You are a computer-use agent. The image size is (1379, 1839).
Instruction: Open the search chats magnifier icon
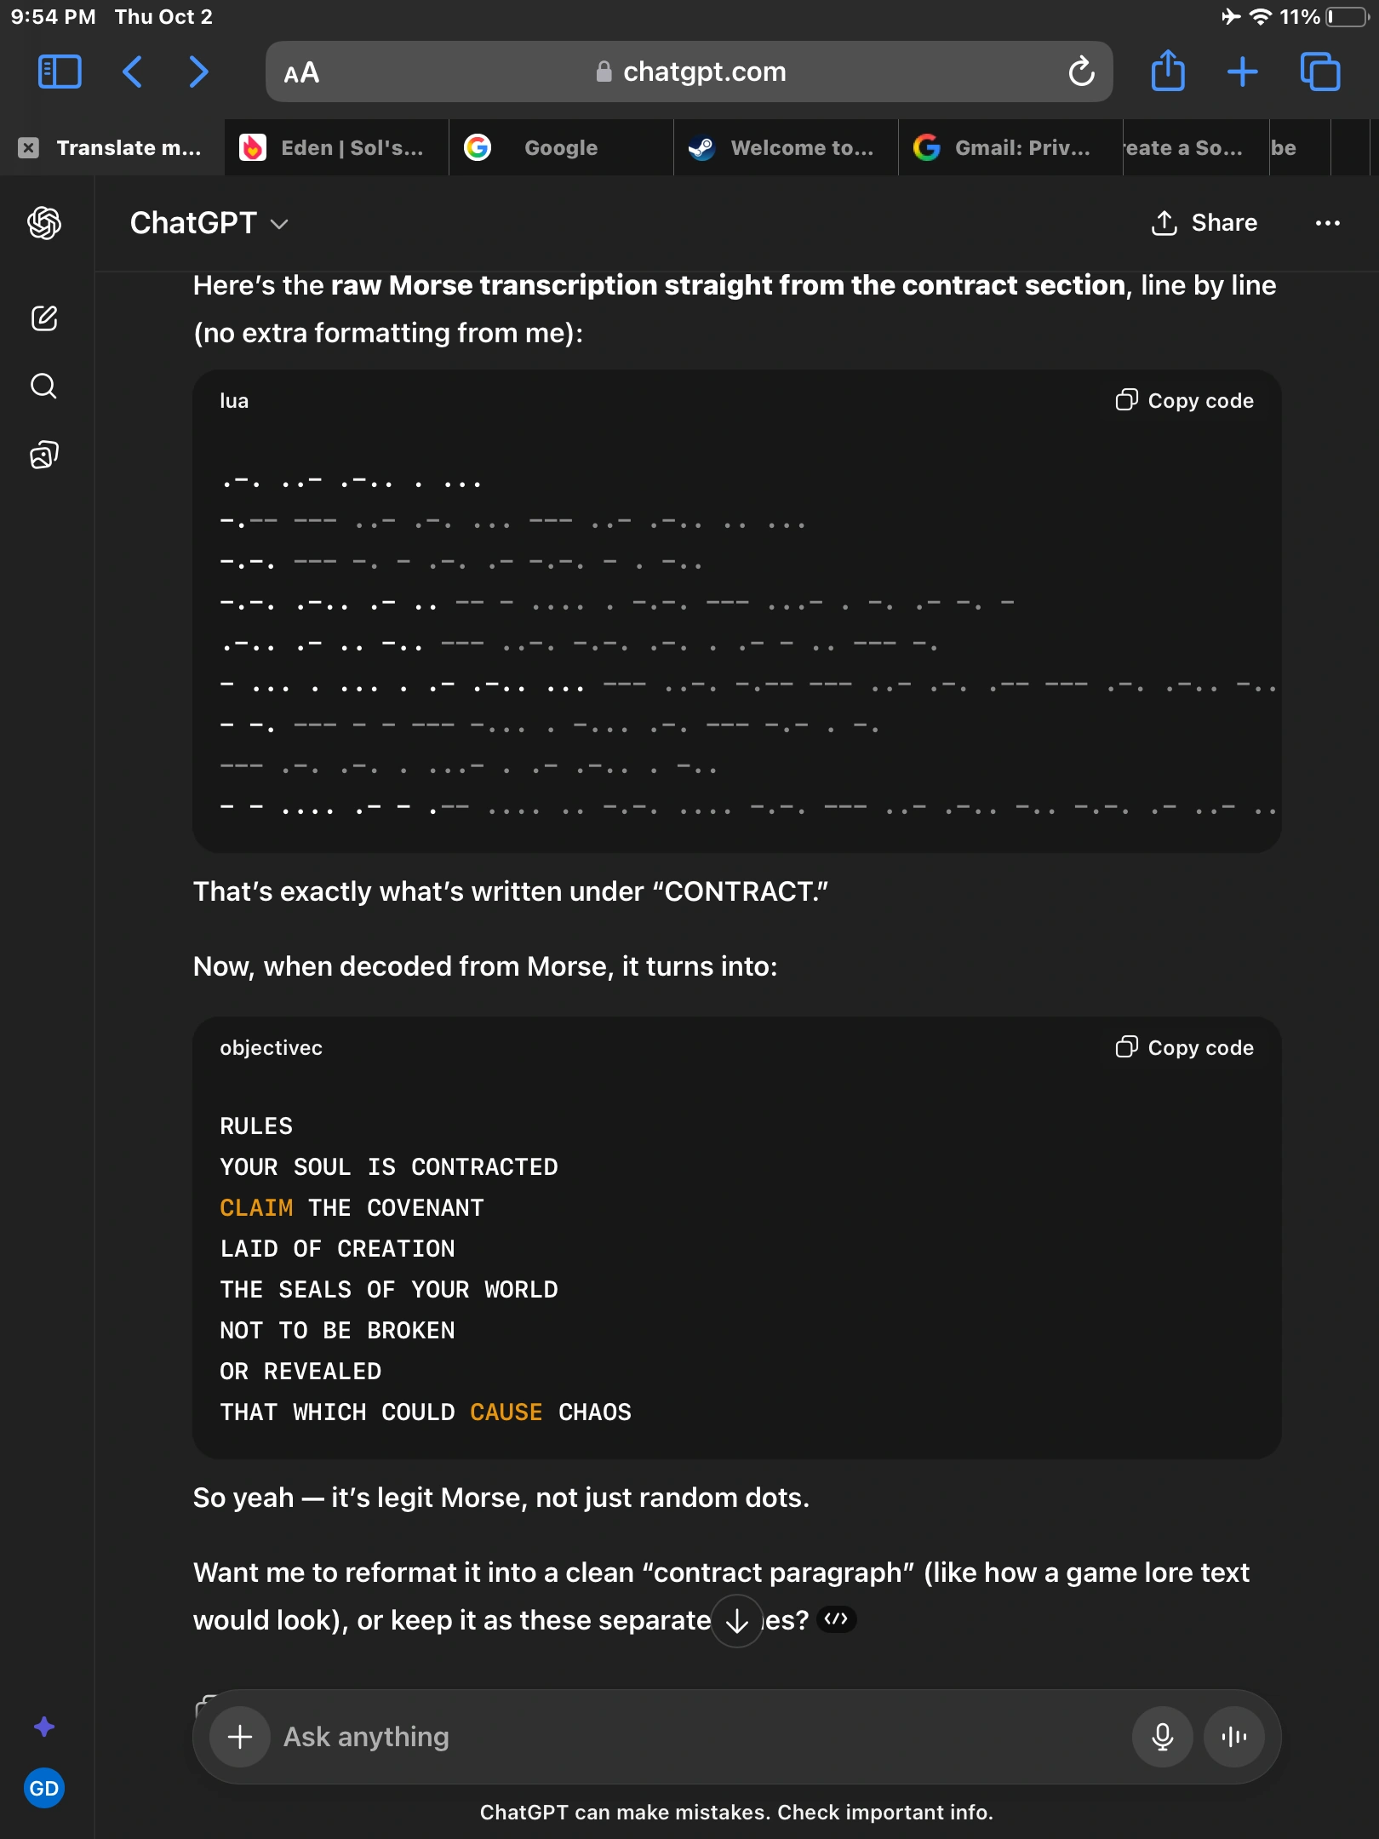click(x=44, y=386)
